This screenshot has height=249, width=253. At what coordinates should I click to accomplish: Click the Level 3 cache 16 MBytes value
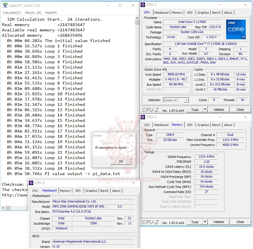coord(220,89)
